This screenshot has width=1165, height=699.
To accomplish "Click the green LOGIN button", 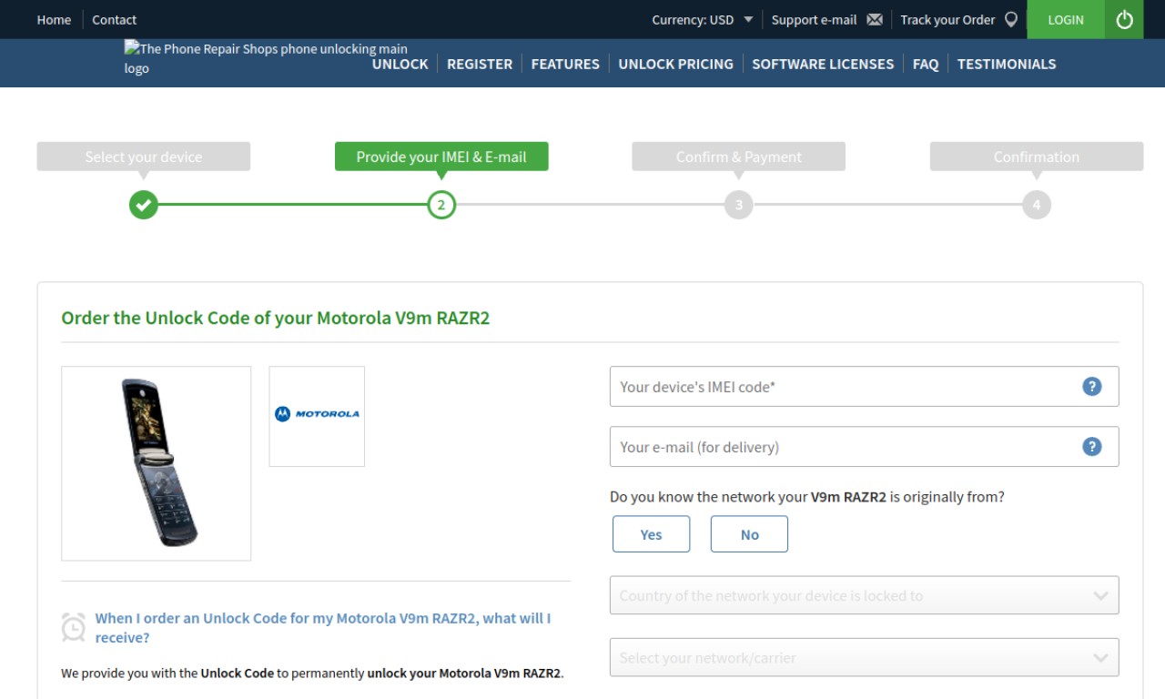I will tap(1066, 19).
